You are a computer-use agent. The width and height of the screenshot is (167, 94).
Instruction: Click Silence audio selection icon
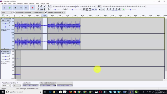(x=96, y=9)
